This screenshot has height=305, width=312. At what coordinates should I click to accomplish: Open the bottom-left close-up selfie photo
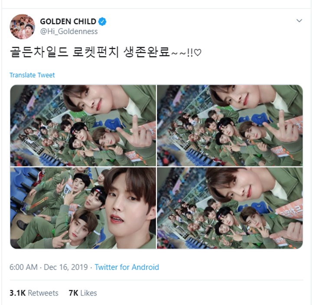[83, 208]
